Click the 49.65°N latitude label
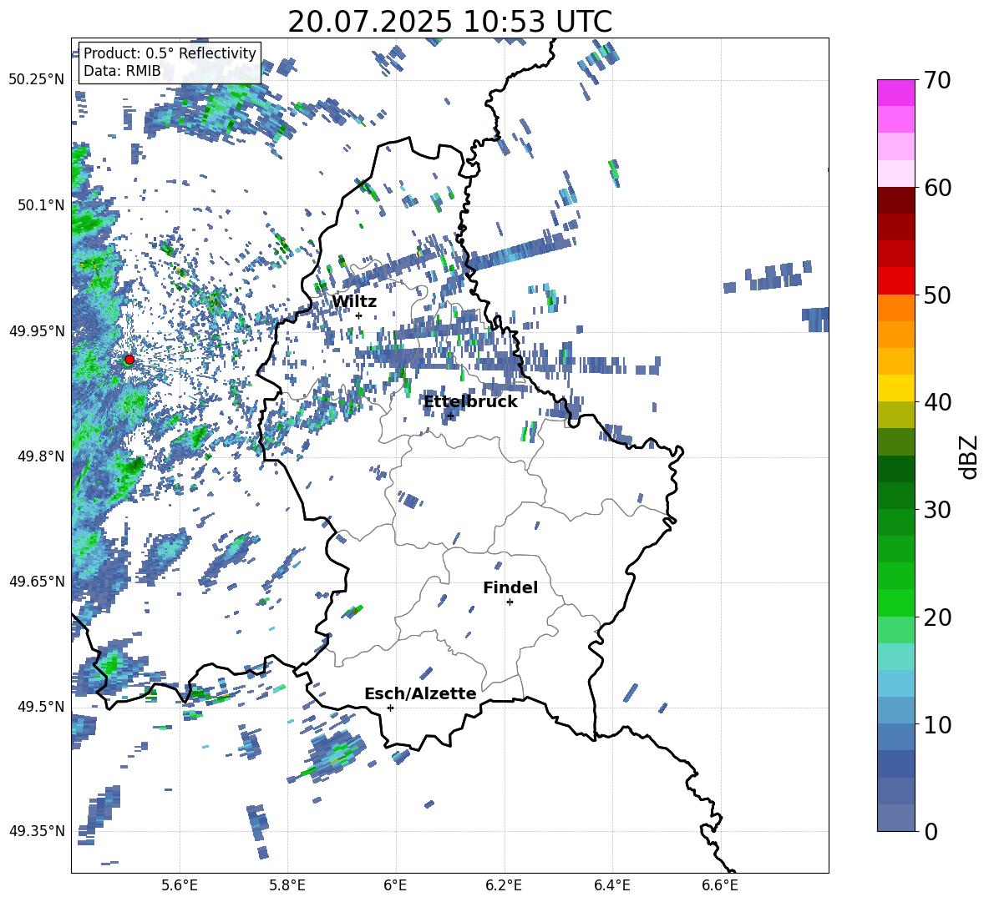 (36, 582)
